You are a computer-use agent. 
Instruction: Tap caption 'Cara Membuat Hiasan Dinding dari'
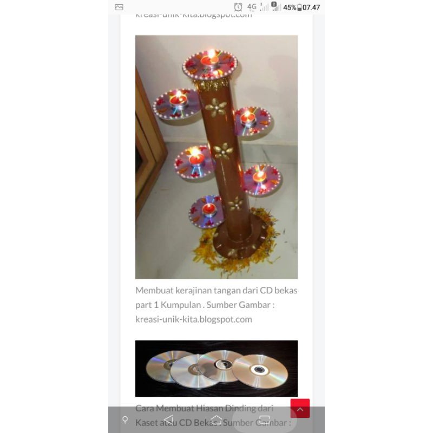coord(204,408)
